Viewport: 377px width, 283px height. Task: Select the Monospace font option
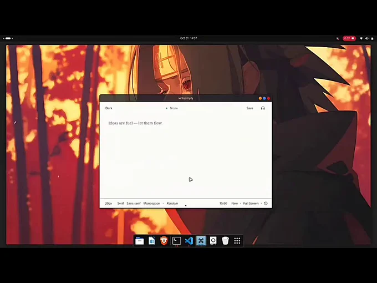pyautogui.click(x=151, y=204)
